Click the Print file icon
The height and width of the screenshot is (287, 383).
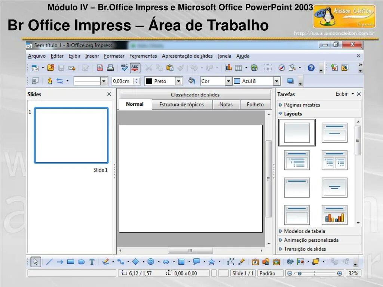pyautogui.click(x=110, y=68)
